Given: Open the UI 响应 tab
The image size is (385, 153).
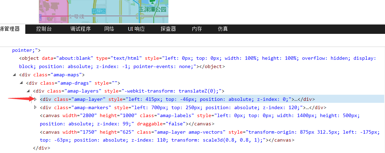Looking at the screenshot, I should pyautogui.click(x=136, y=29).
